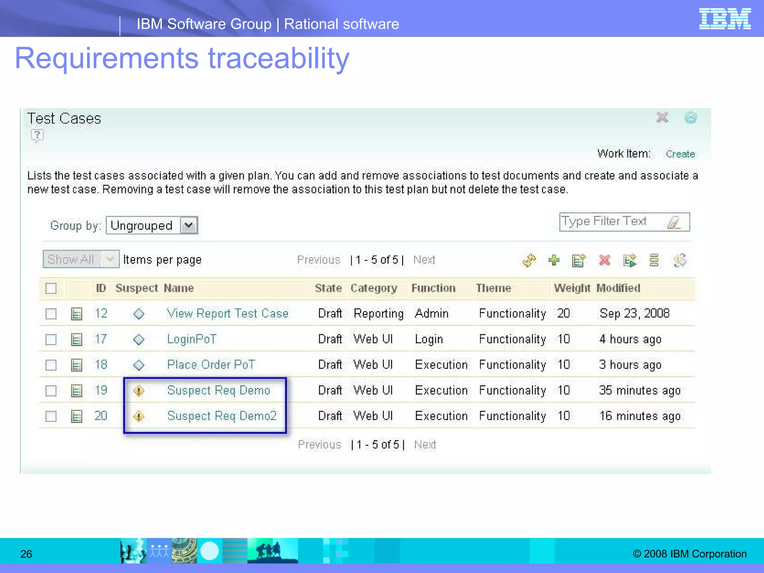Click the Admin function cell in row 12
764x573 pixels.
432,313
